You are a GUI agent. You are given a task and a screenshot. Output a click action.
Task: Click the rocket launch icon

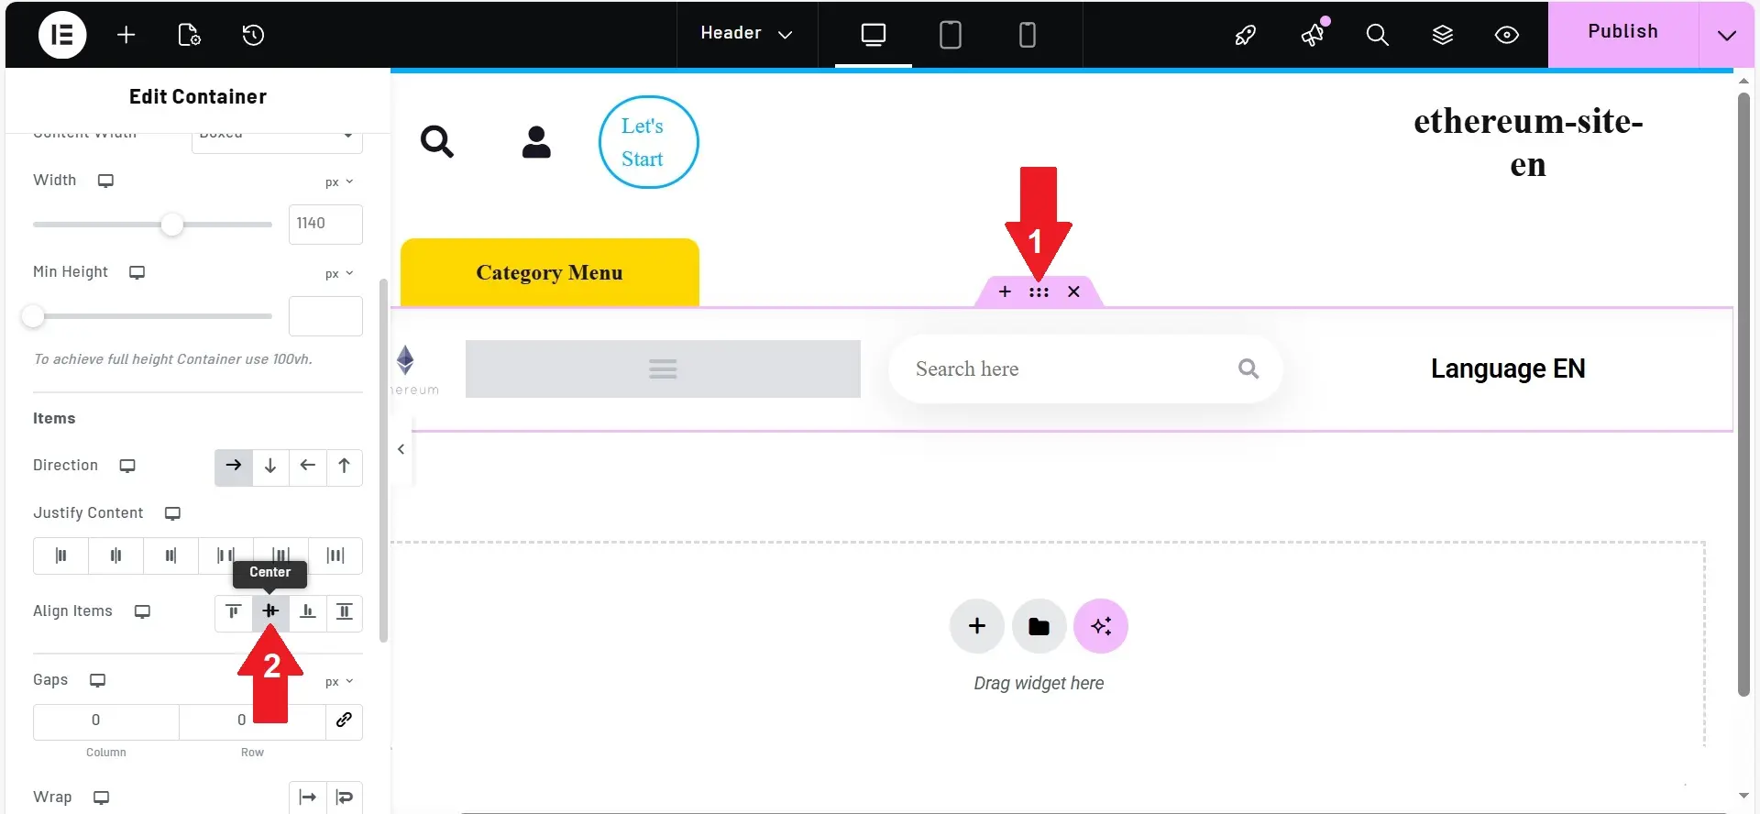[1245, 35]
